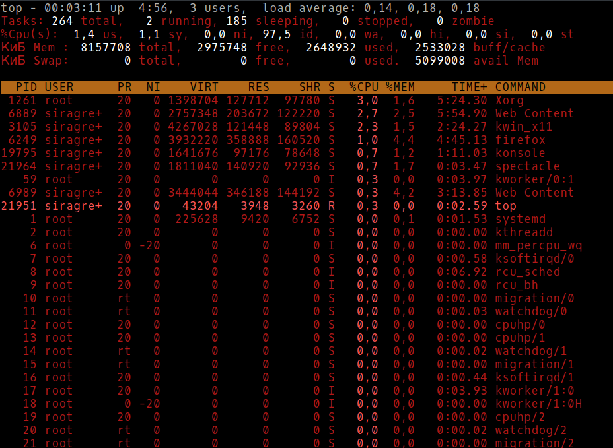Screen dimensions: 613x448
Task: Click the KiB Swap statistics line
Action: [198, 60]
